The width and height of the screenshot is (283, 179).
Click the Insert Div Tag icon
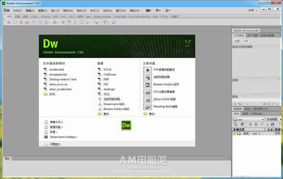coord(40,22)
